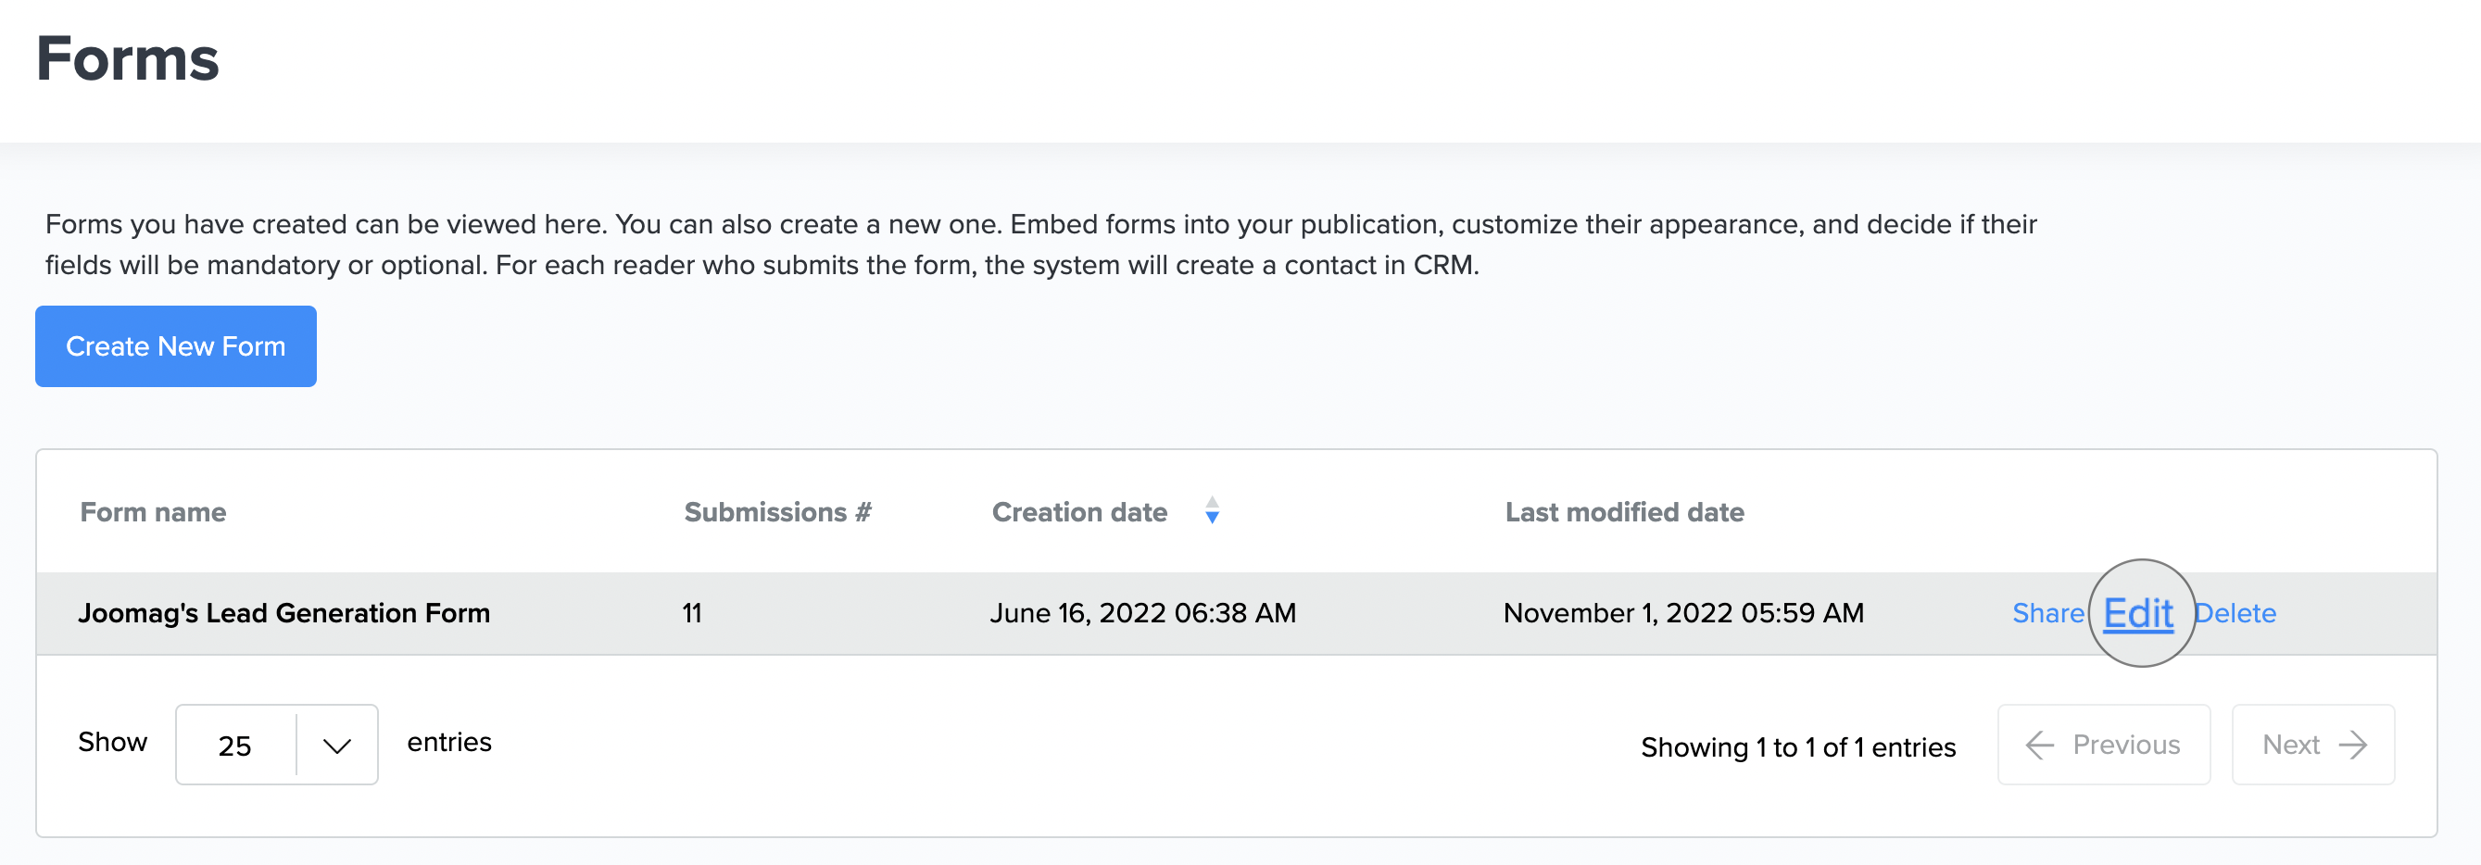The image size is (2481, 865).
Task: Sort by the Last modified date header
Action: click(x=1624, y=512)
